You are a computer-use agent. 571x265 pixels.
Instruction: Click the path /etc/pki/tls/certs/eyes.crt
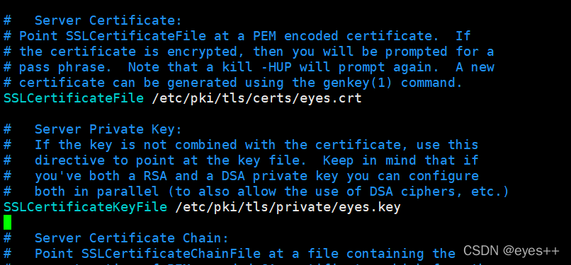(x=257, y=98)
